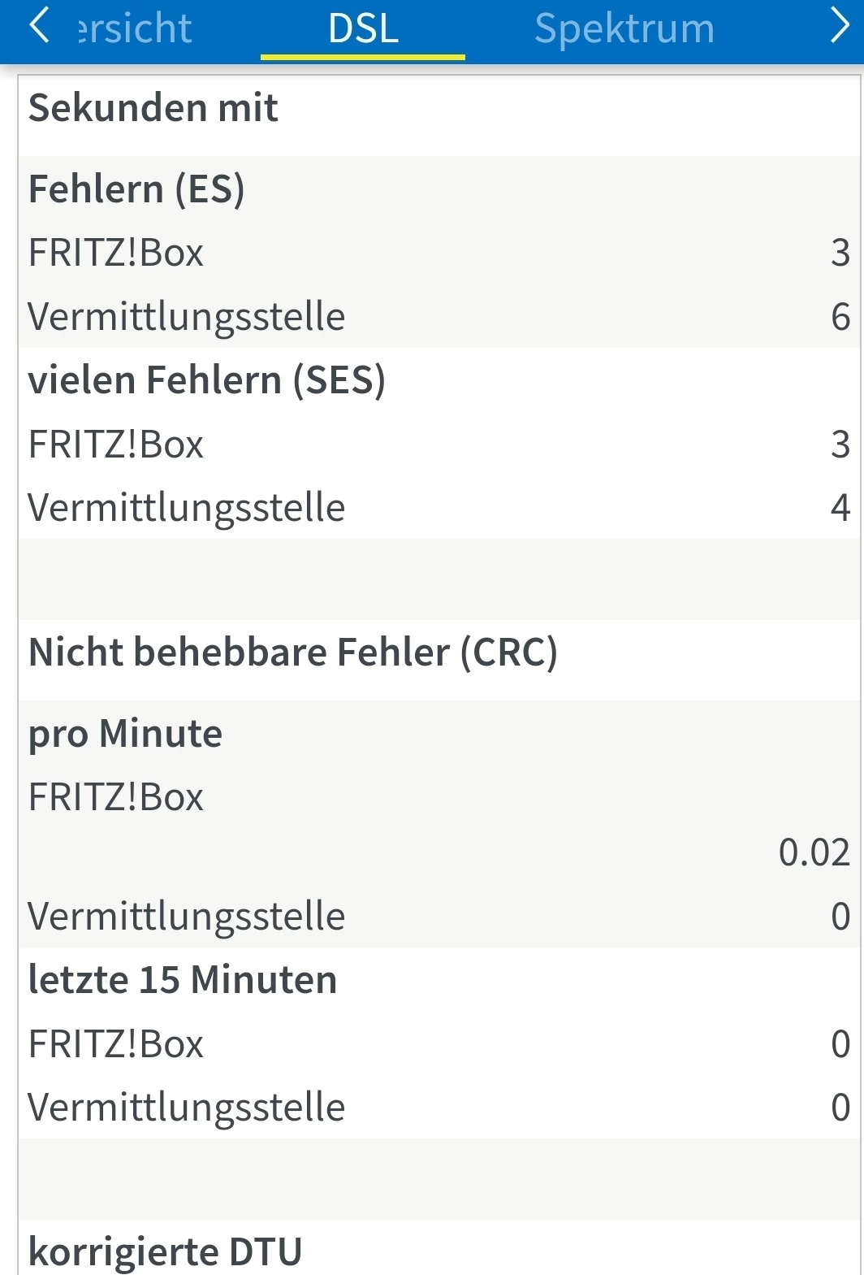Tap Vermittlungsstelle label under pro Minute
Image resolution: width=864 pixels, height=1275 pixels.
187,917
